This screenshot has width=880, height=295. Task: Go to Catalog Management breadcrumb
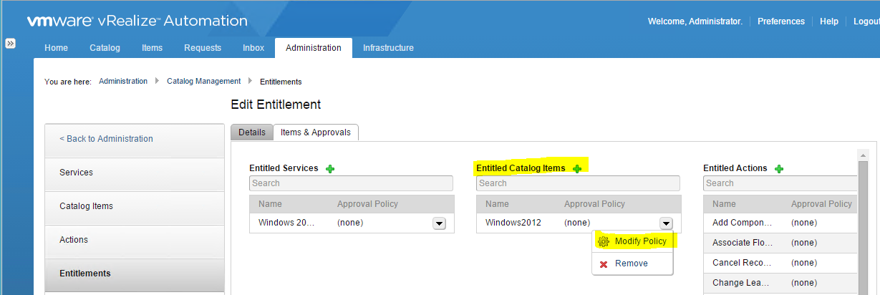coord(204,82)
